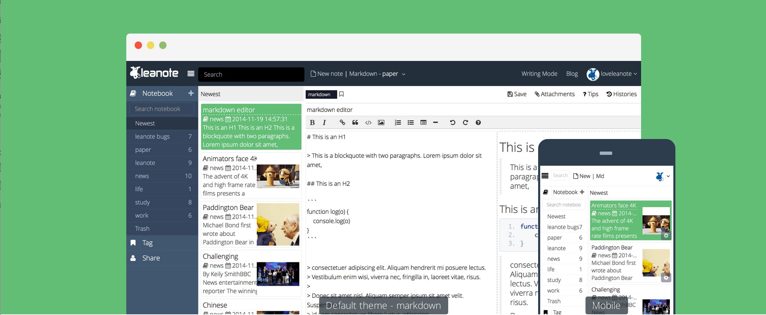Toggle bold formatting in the editor toolbar
This screenshot has height=315, width=766.
coord(312,123)
